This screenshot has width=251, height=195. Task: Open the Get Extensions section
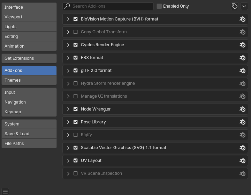[x=29, y=58]
